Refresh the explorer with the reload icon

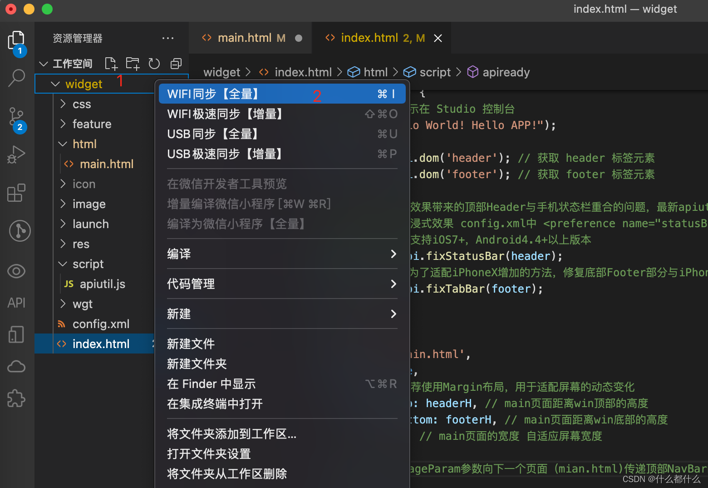(x=154, y=64)
